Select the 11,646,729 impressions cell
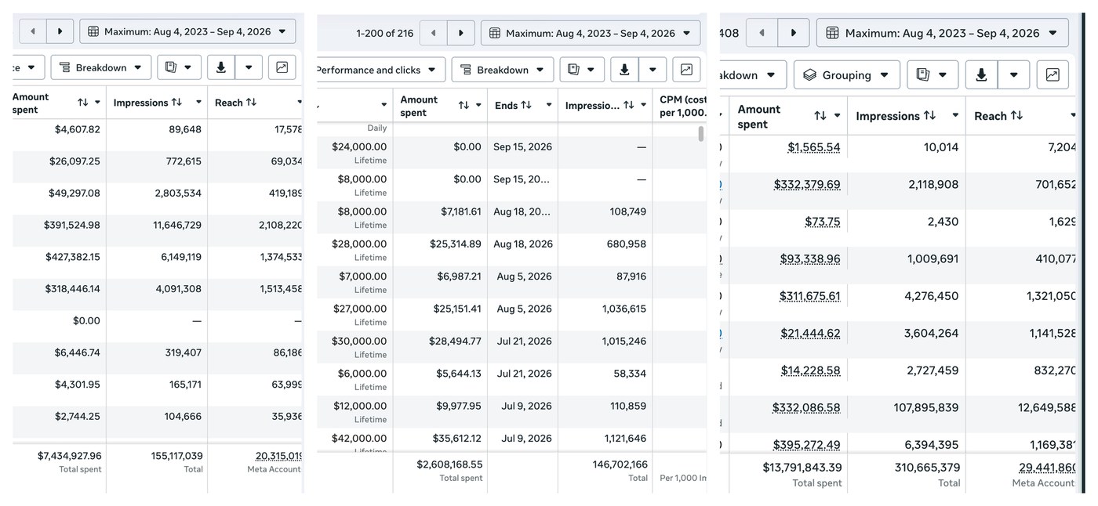The height and width of the screenshot is (506, 1098). coord(177,225)
